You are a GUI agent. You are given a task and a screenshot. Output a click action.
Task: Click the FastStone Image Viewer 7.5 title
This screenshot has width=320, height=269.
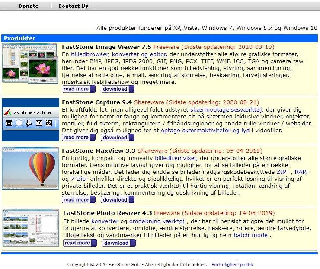click(x=106, y=47)
